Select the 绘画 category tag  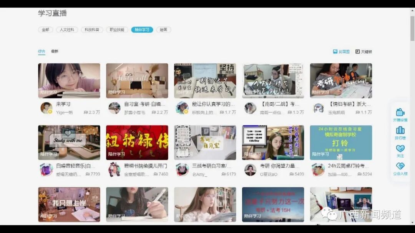pyautogui.click(x=164, y=30)
